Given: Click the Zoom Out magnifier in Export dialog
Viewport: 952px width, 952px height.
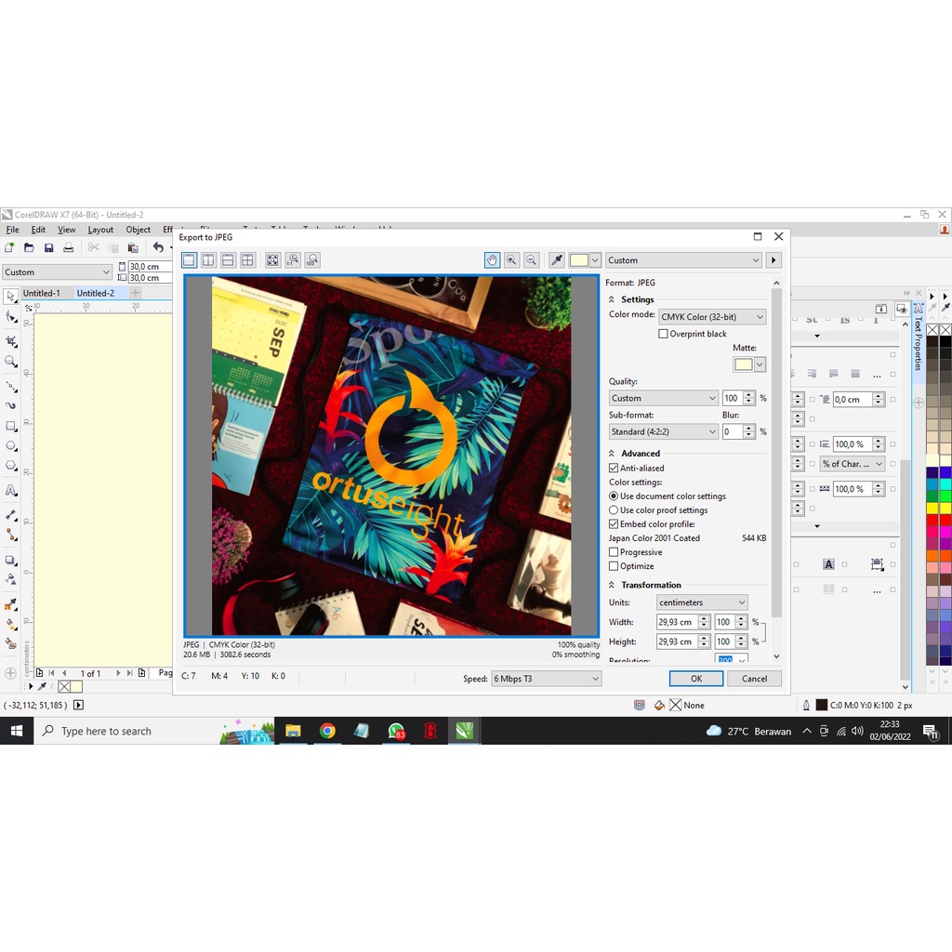Looking at the screenshot, I should click(531, 260).
